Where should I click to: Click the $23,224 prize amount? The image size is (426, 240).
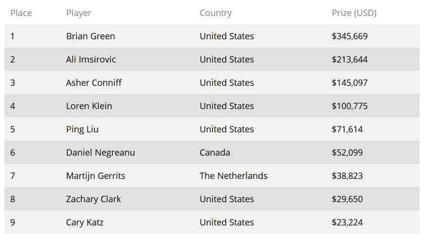347,223
